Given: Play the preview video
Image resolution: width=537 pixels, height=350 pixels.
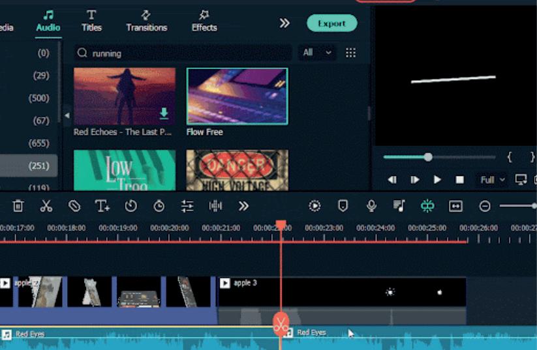Looking at the screenshot, I should click(437, 180).
